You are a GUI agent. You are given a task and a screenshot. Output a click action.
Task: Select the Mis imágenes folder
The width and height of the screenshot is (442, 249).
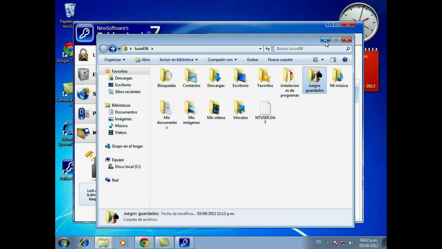coord(191,112)
